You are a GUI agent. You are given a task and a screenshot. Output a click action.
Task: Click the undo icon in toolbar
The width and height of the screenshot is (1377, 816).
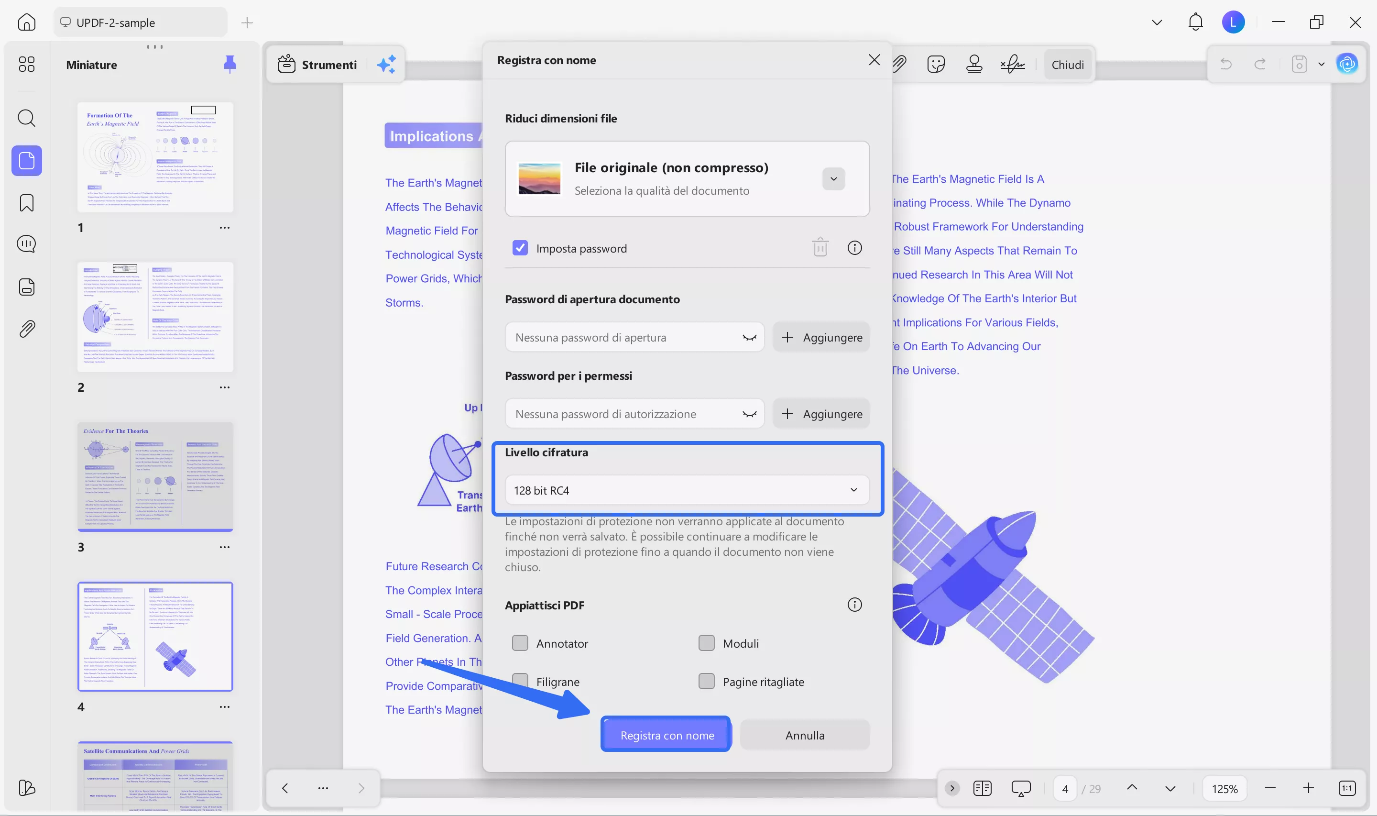[1226, 64]
